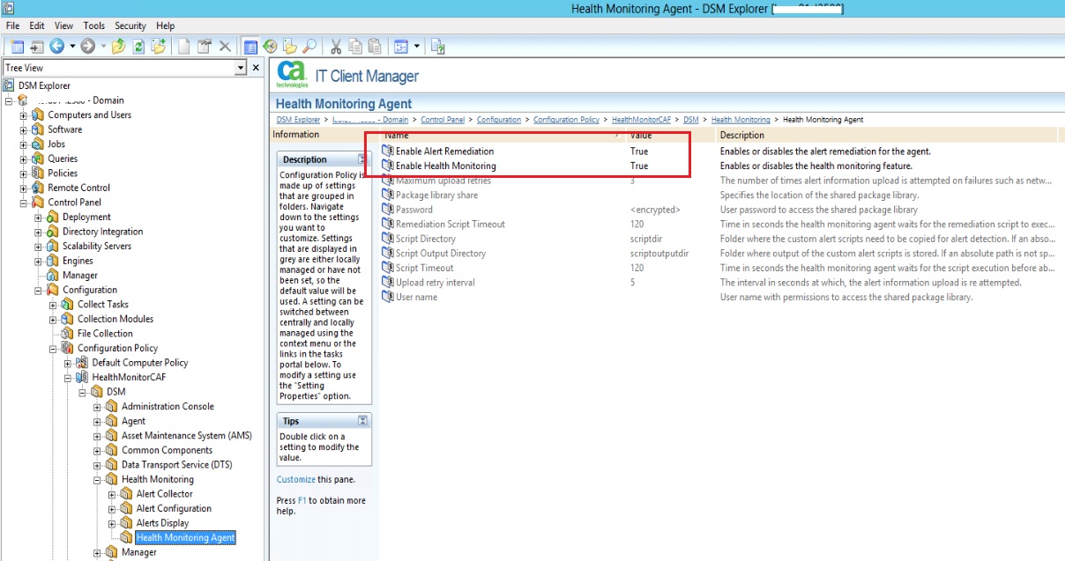Click the Queries tree folder icon
The width and height of the screenshot is (1065, 561).
[x=38, y=159]
